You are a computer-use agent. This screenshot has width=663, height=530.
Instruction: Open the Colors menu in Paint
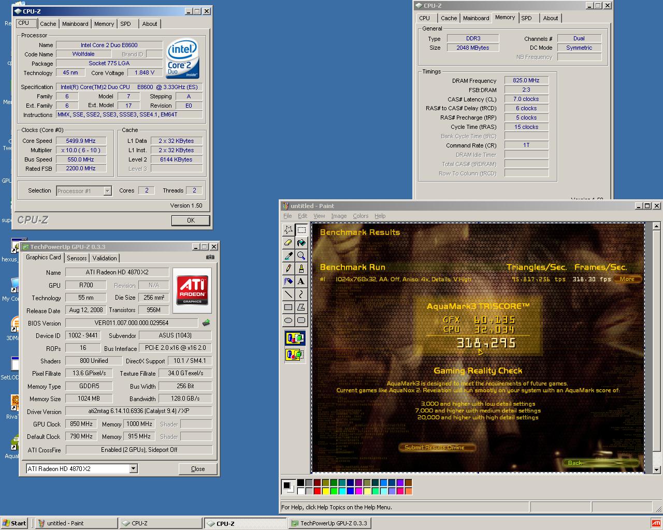tap(361, 216)
